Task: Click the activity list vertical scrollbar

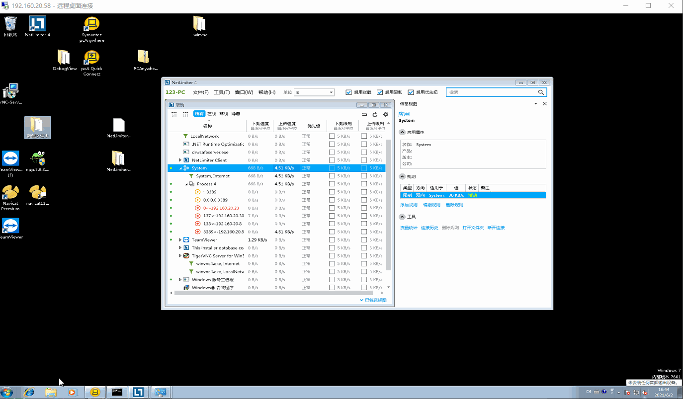Action: (389, 204)
